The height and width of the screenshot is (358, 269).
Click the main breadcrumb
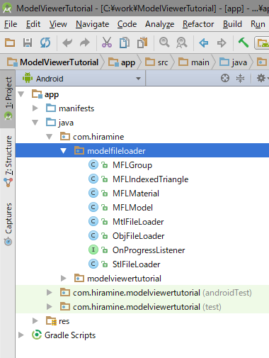click(194, 62)
